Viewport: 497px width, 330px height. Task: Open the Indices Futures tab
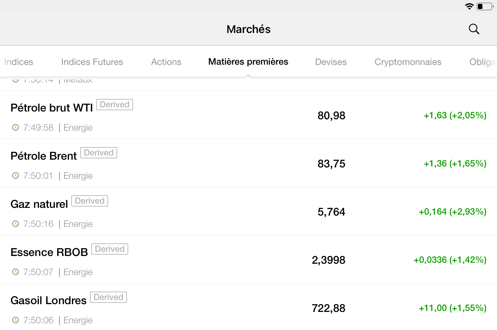pyautogui.click(x=92, y=62)
